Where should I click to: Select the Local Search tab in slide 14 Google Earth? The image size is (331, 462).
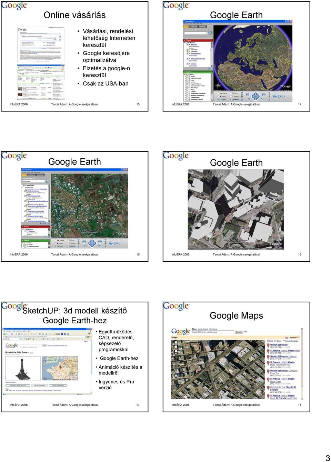[x=194, y=27]
